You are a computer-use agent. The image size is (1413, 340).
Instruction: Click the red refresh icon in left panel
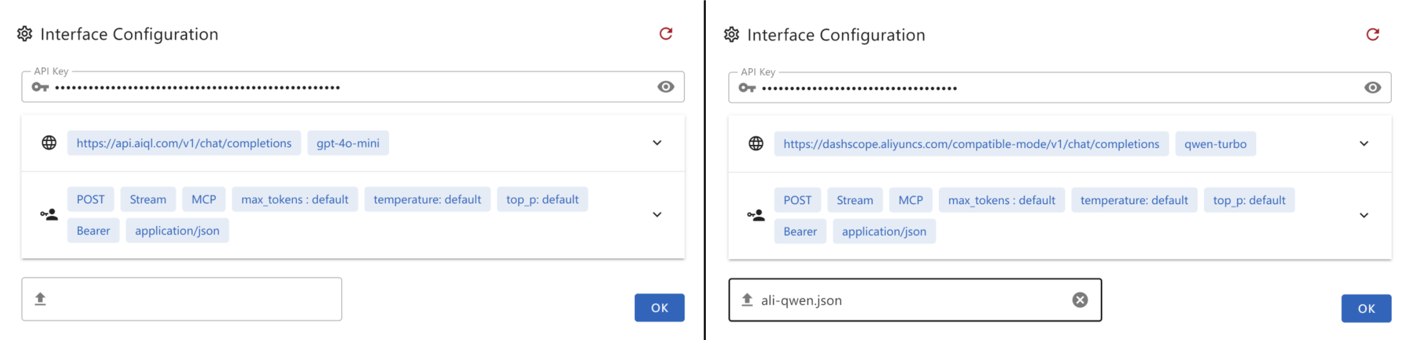coord(666,33)
